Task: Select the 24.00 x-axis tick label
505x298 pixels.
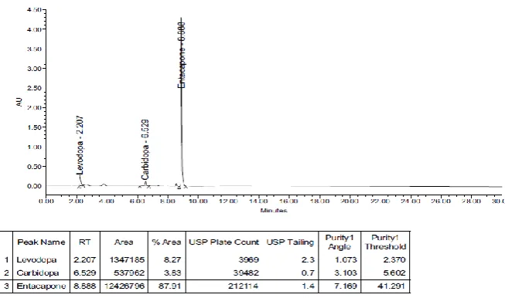Action: point(411,201)
